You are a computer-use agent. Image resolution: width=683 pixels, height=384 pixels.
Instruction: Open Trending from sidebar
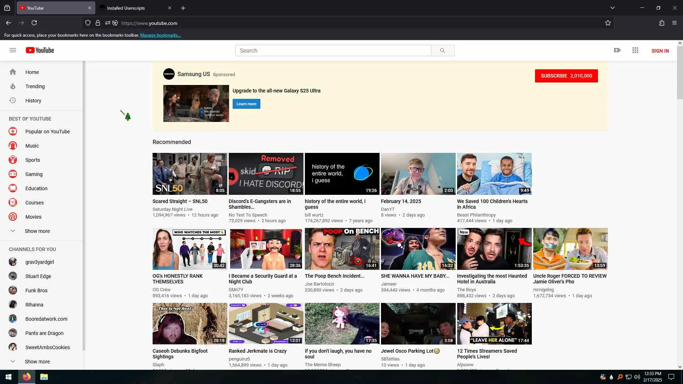click(x=35, y=86)
